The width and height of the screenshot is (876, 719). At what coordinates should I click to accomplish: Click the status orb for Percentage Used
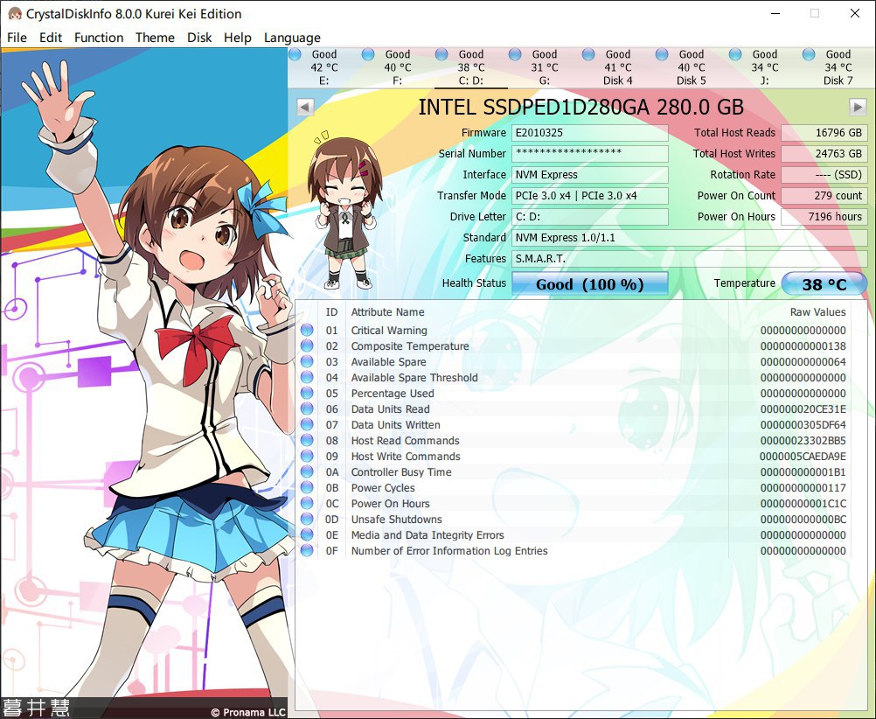[307, 393]
